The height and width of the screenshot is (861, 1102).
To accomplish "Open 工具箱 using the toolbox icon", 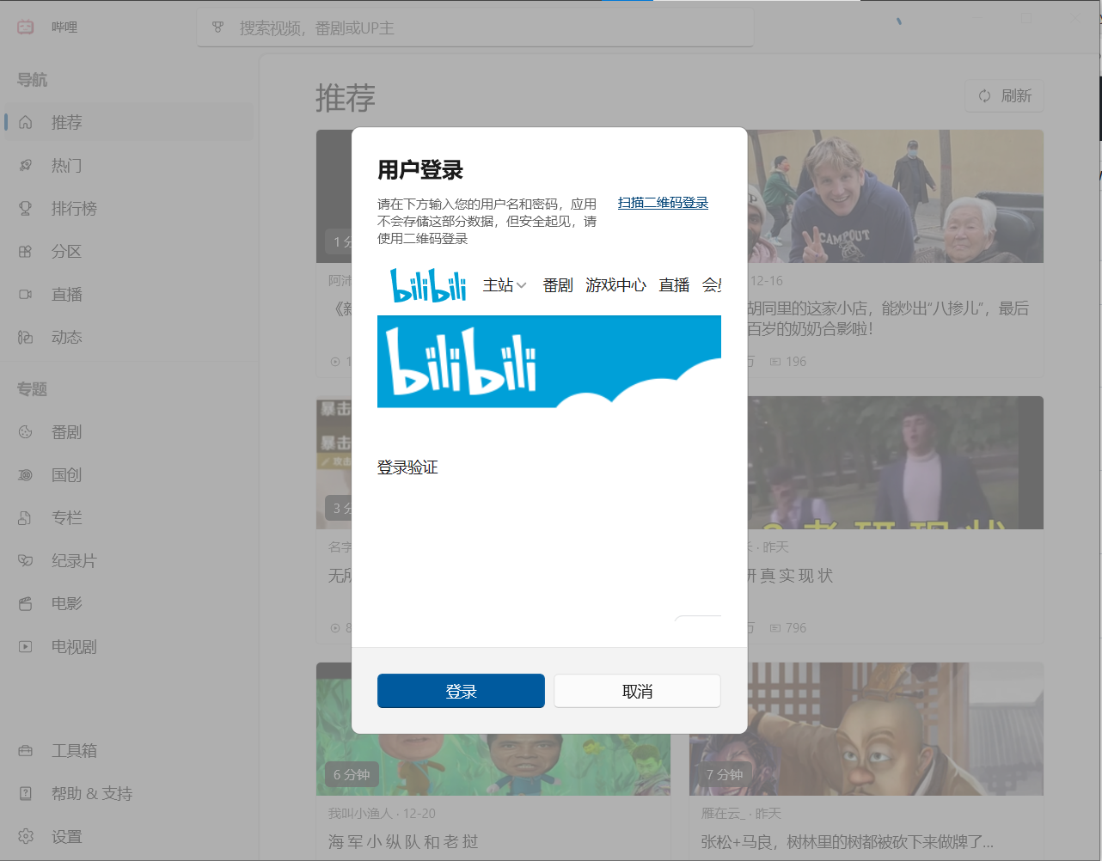I will (26, 750).
